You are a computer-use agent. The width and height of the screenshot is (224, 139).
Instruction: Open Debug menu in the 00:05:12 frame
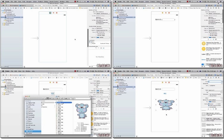[x=158, y=1]
